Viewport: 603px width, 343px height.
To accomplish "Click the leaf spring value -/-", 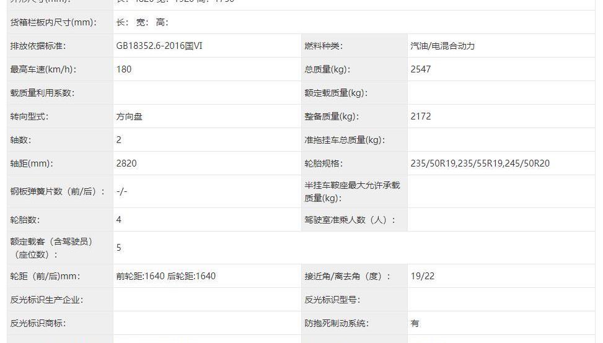I will coord(121,191).
